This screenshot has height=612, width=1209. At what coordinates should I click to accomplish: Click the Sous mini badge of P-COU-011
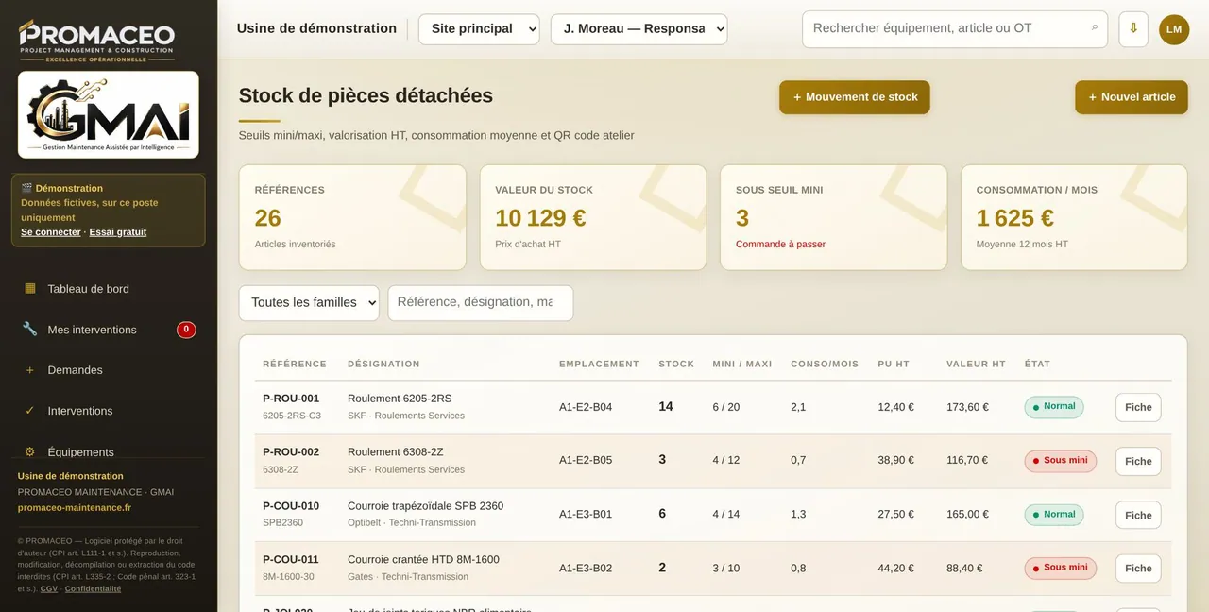click(1061, 568)
